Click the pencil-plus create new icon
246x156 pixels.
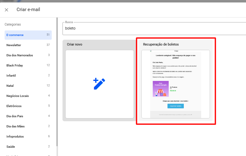point(99,84)
